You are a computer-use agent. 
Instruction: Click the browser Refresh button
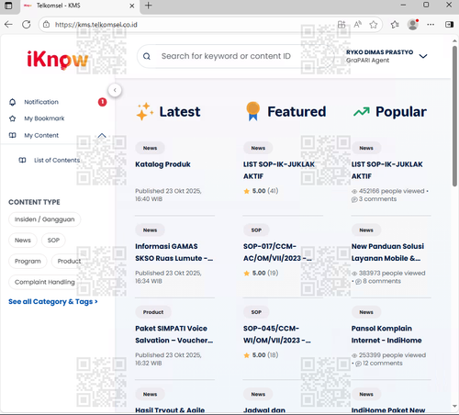(27, 25)
